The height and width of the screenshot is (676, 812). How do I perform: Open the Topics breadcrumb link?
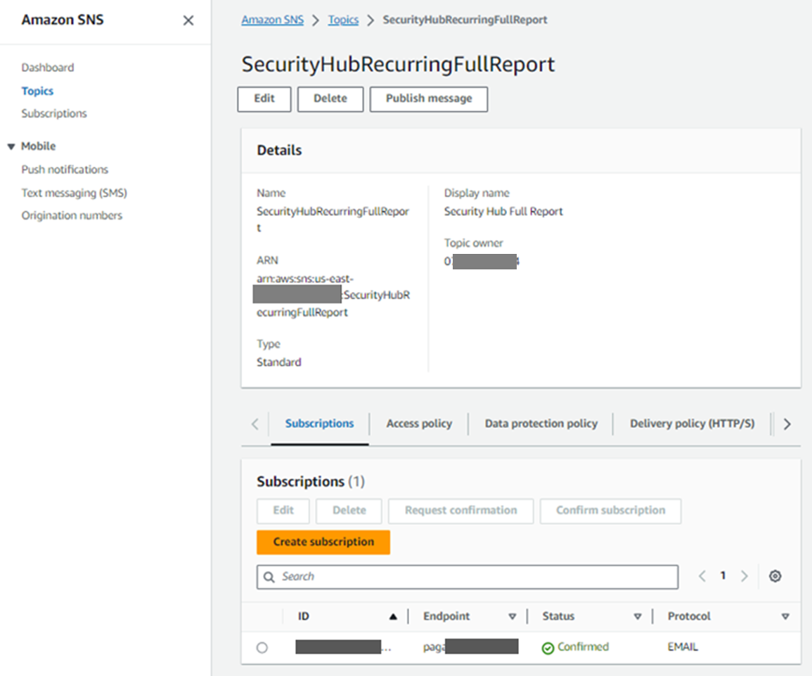343,20
